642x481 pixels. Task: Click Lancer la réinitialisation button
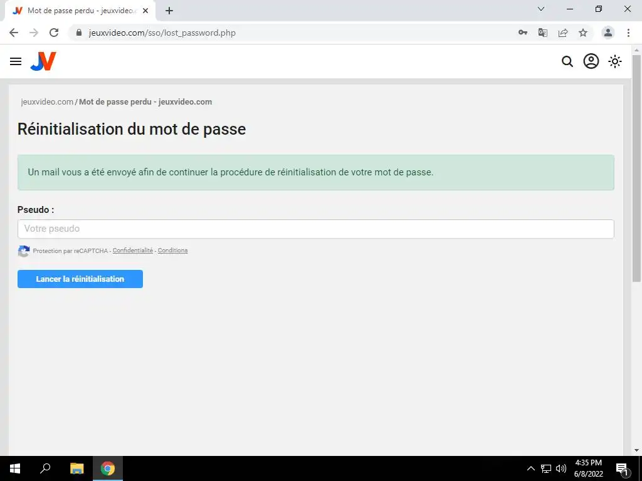[x=80, y=279]
